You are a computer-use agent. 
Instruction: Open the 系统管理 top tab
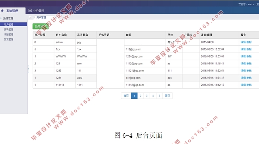(x=12, y=11)
